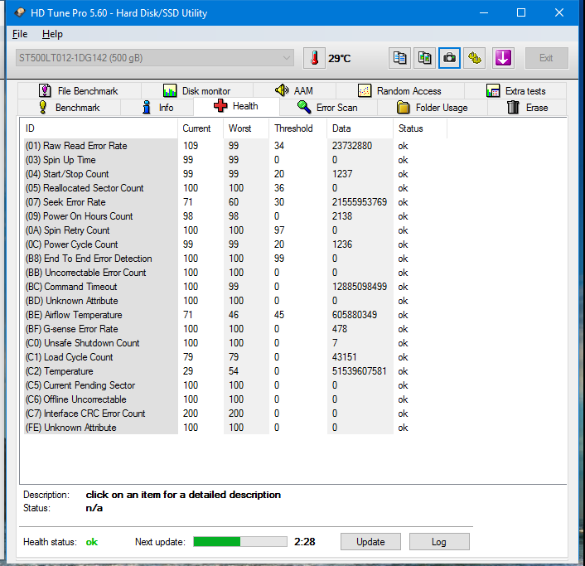585x566 pixels.
Task: Click the data value 43151
Action: (344, 357)
